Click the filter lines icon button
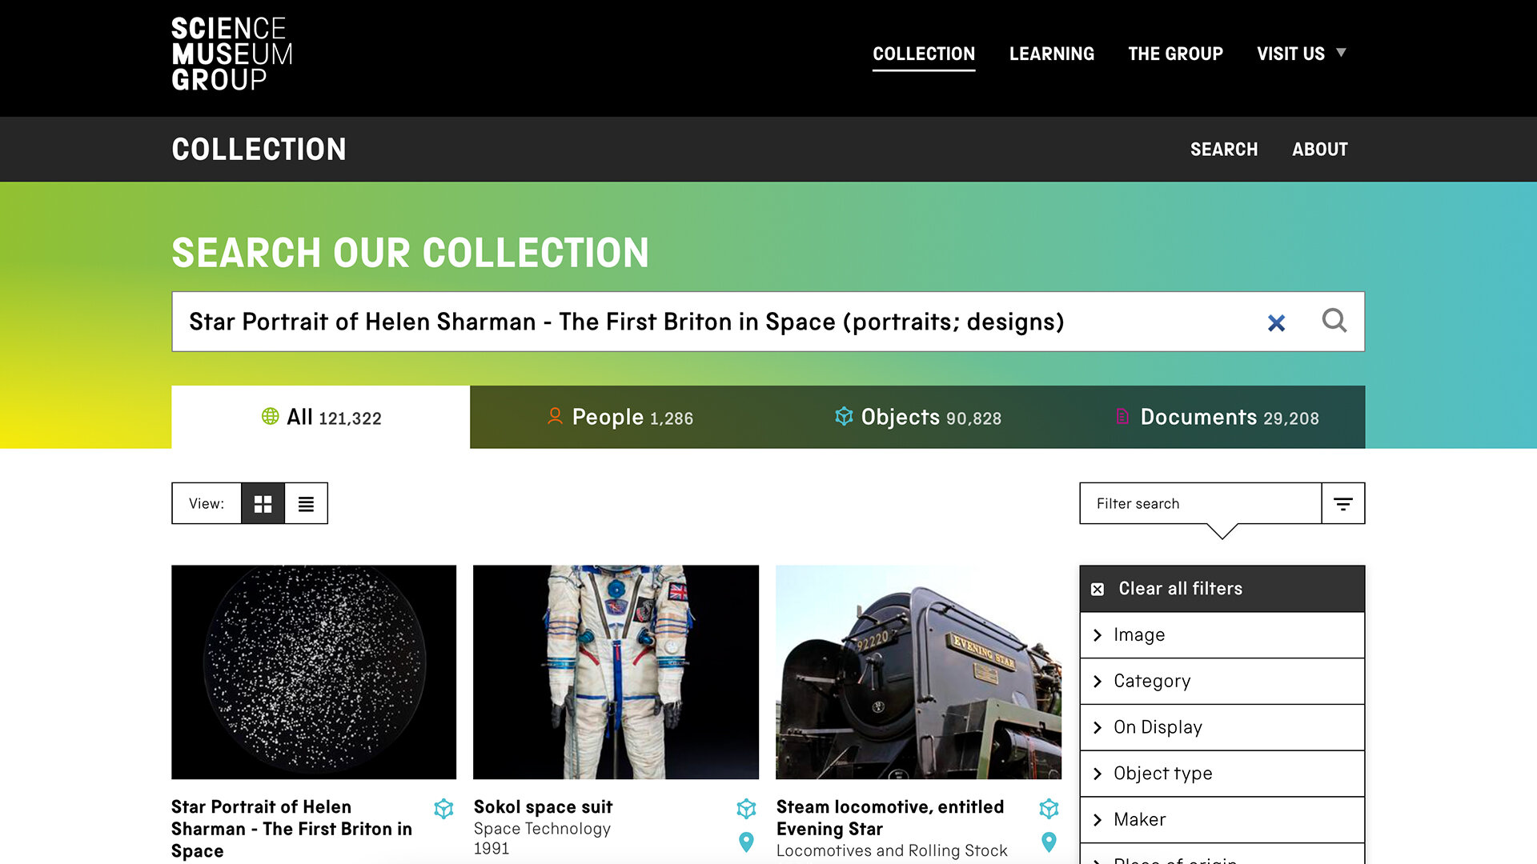 1342,503
